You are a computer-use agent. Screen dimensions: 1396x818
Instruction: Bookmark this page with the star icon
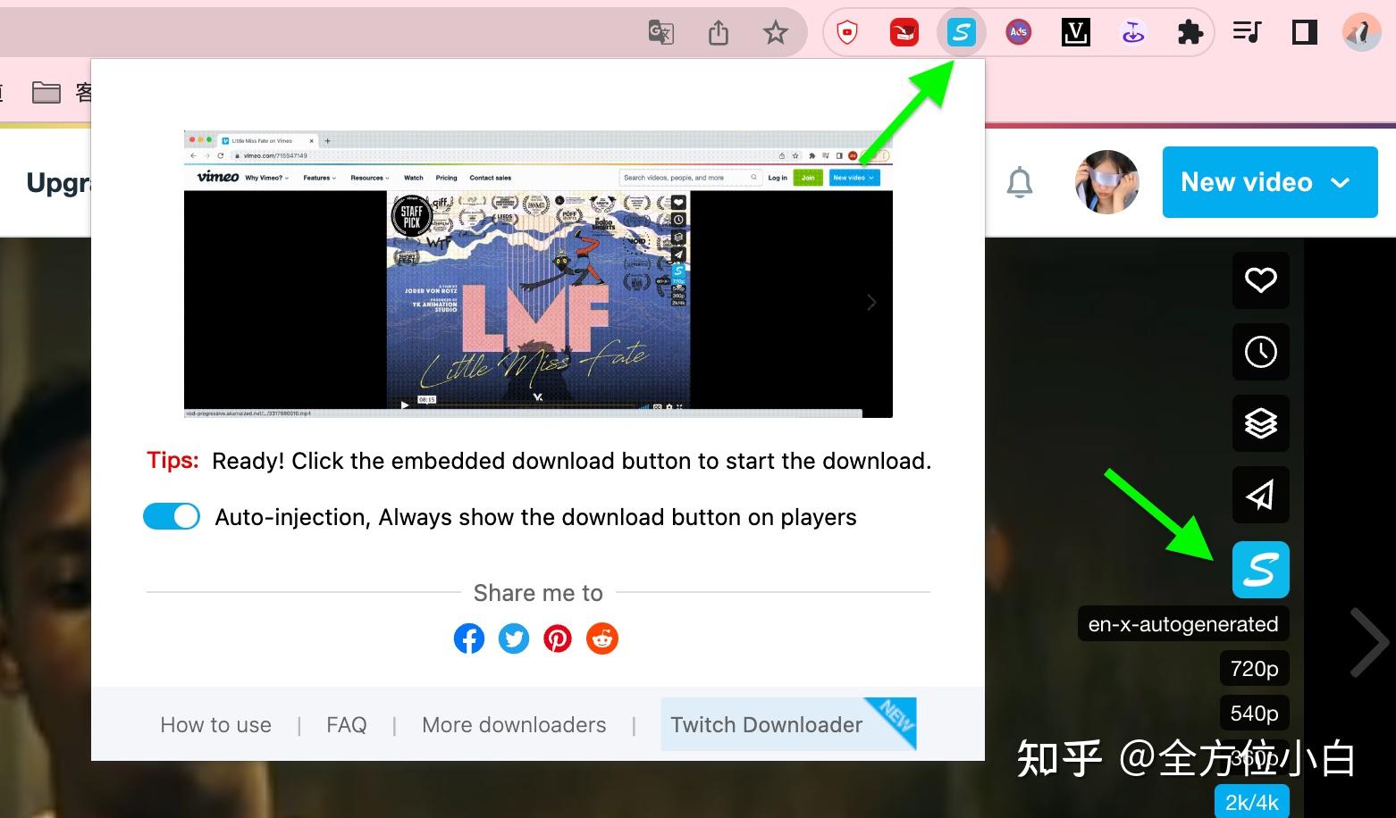tap(775, 34)
